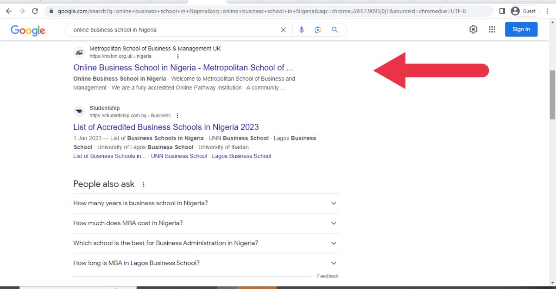Image resolution: width=556 pixels, height=291 pixels.
Task: Expand 'Which school is the best' question
Action: point(206,243)
